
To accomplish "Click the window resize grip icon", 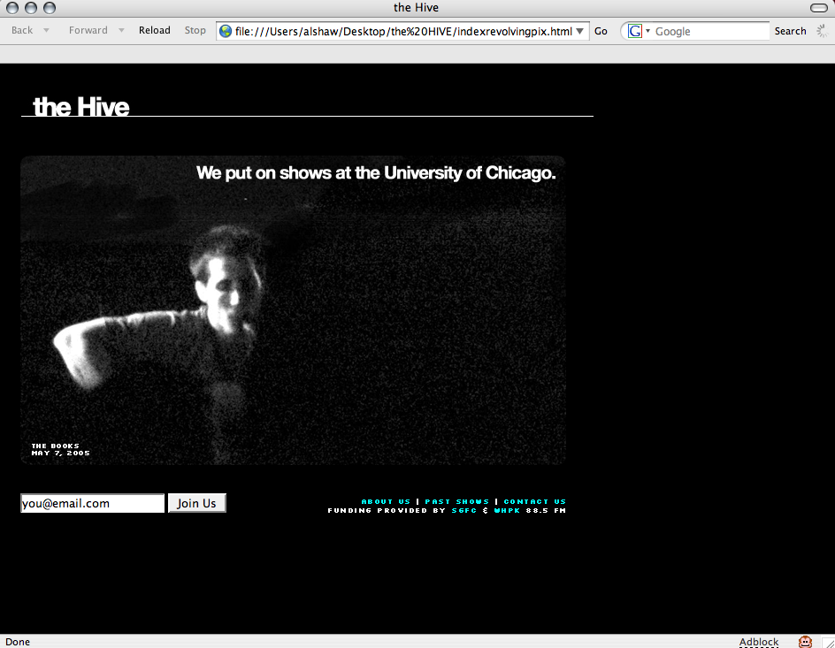I will point(828,642).
